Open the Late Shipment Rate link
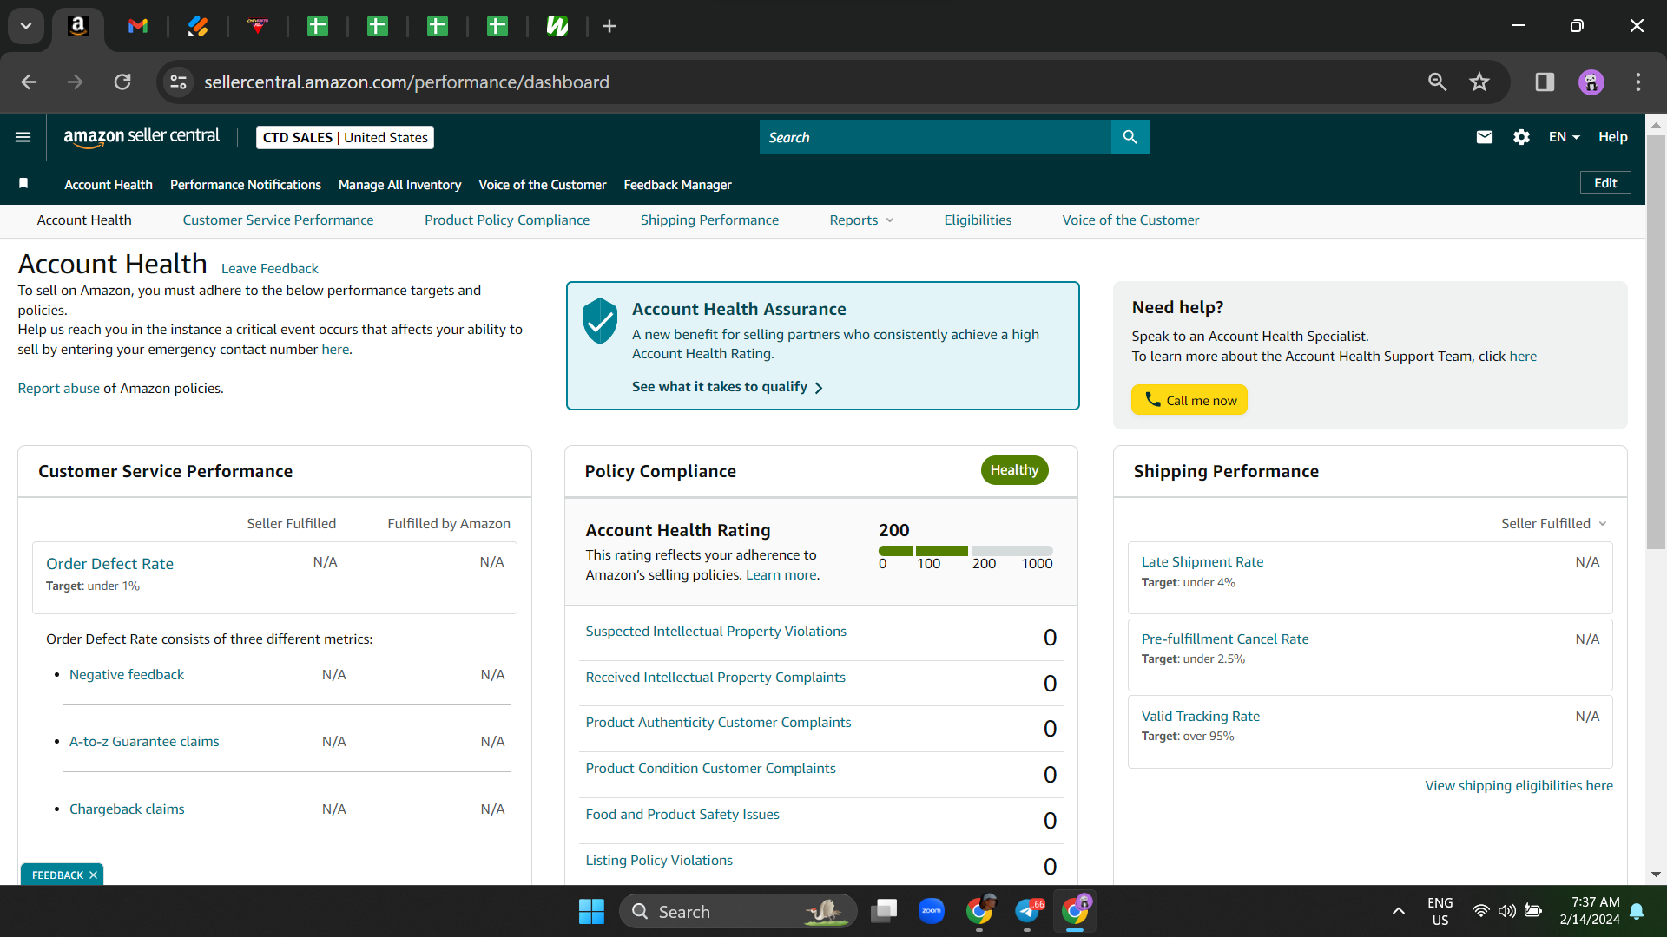The height and width of the screenshot is (937, 1667). coord(1202,562)
